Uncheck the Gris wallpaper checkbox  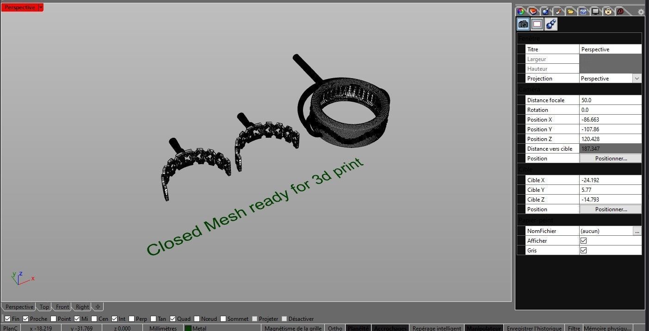[x=583, y=251]
